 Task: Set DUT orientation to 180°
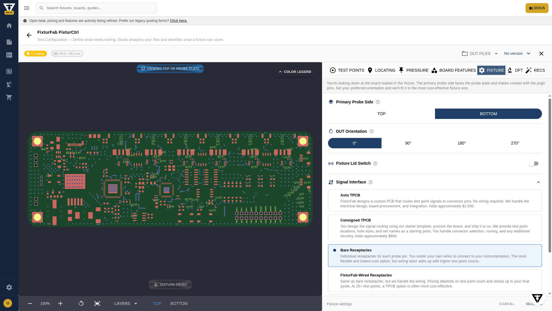coord(462,143)
